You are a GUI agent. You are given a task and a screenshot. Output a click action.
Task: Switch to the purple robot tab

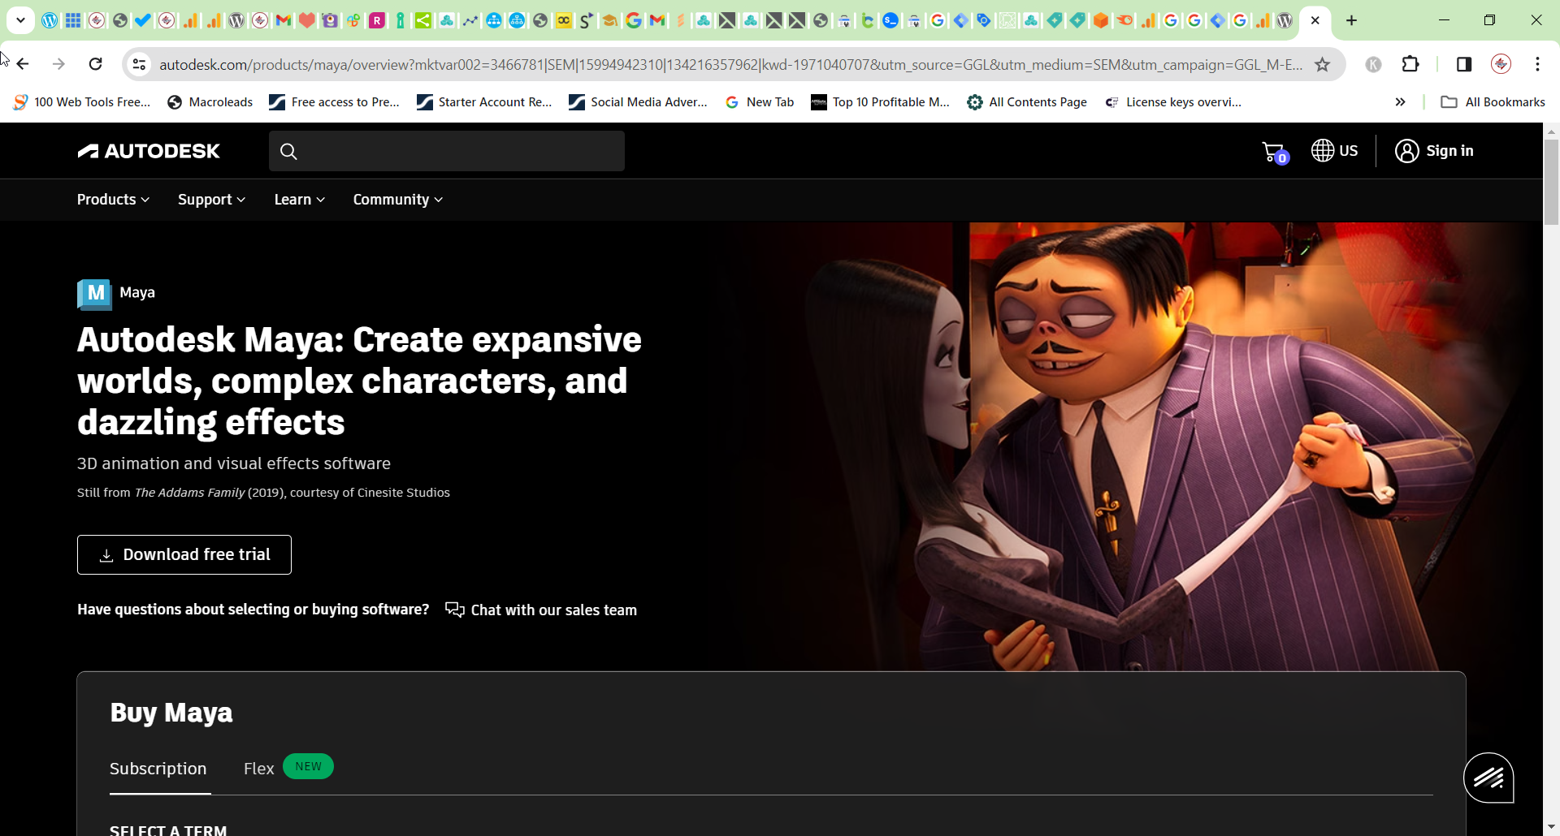pyautogui.click(x=330, y=20)
